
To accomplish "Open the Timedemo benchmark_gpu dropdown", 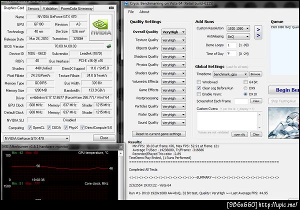I will 230,74.
